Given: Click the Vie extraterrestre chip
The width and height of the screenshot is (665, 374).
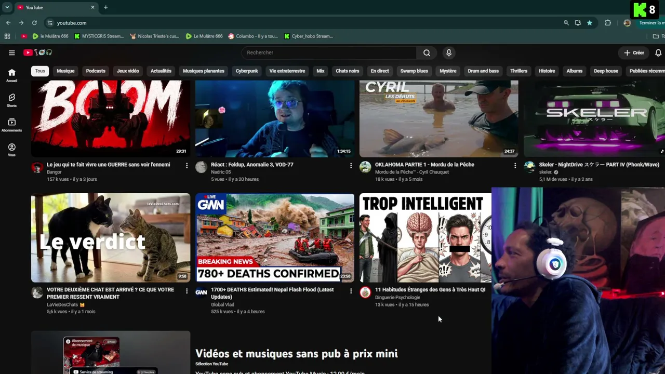Looking at the screenshot, I should [287, 71].
